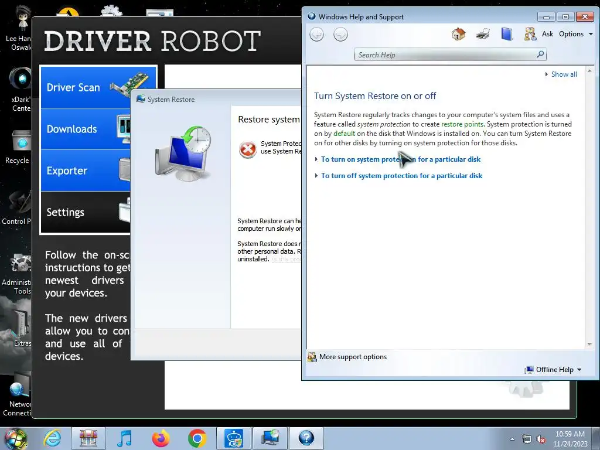
Task: Click into the Search Help field
Action: click(446, 54)
